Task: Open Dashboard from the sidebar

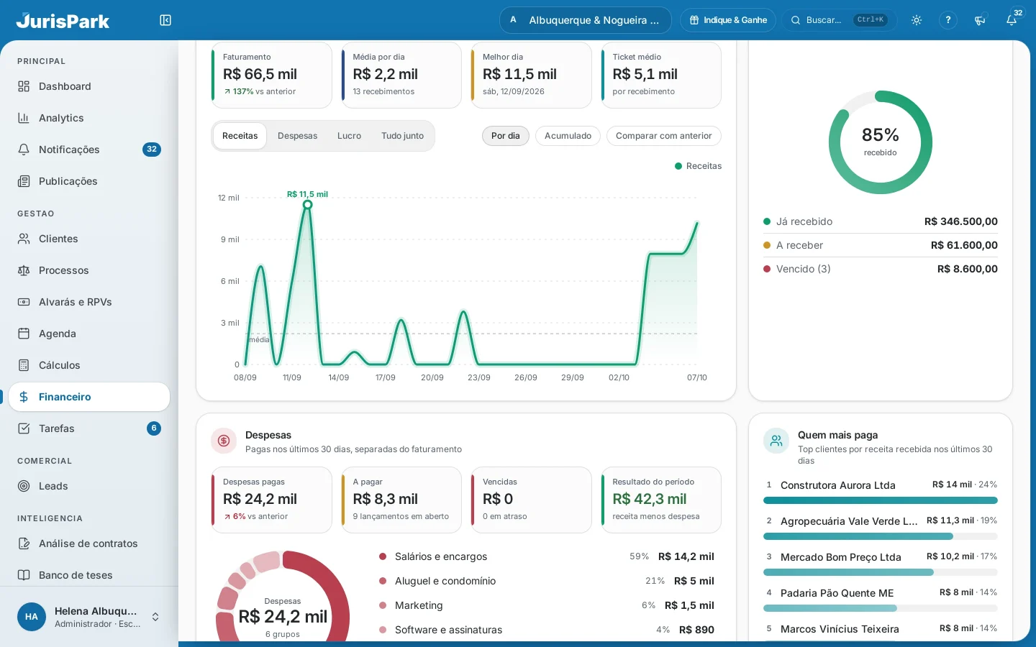Action: (89, 86)
